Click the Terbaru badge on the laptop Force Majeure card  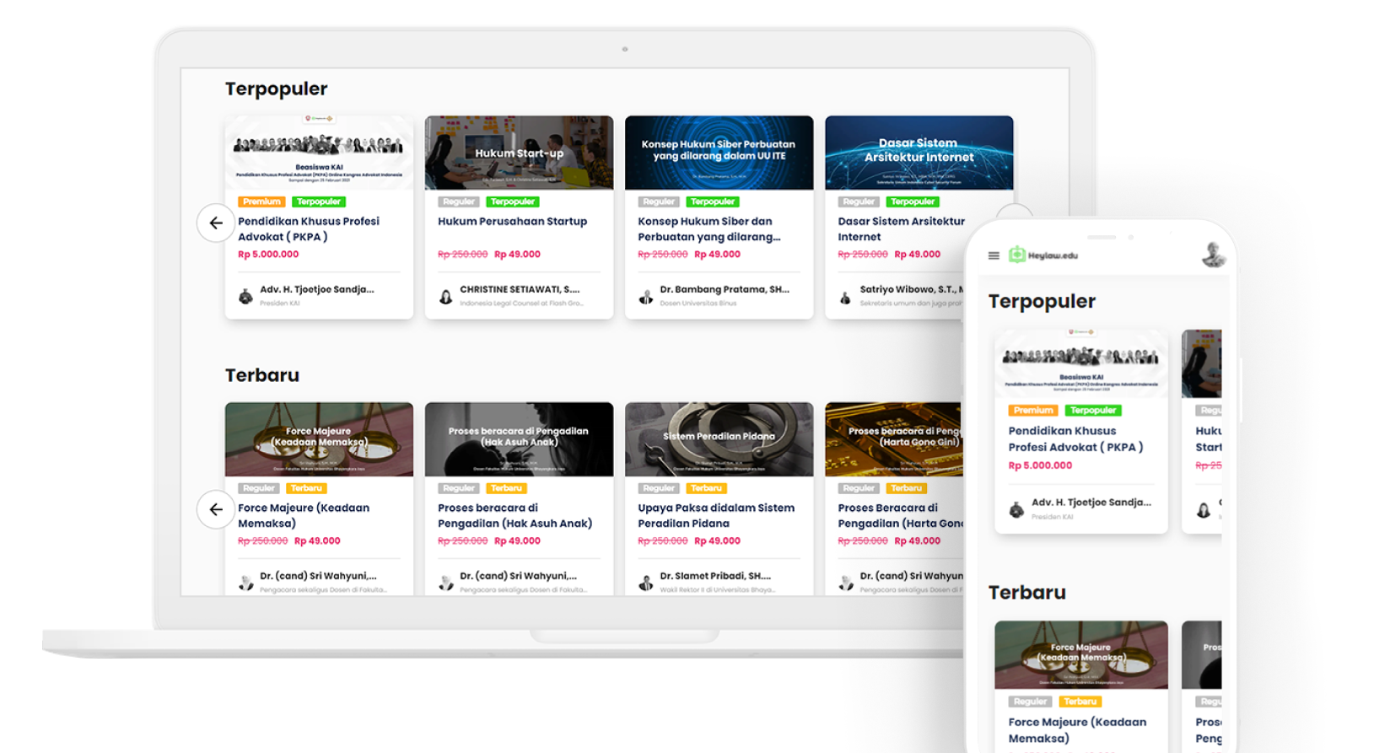click(x=306, y=488)
